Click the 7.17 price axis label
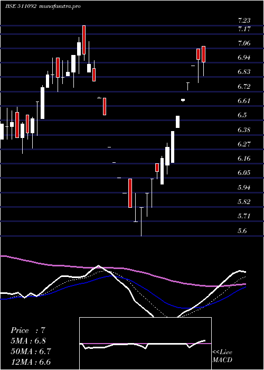264x370 pixels. pyautogui.click(x=244, y=29)
